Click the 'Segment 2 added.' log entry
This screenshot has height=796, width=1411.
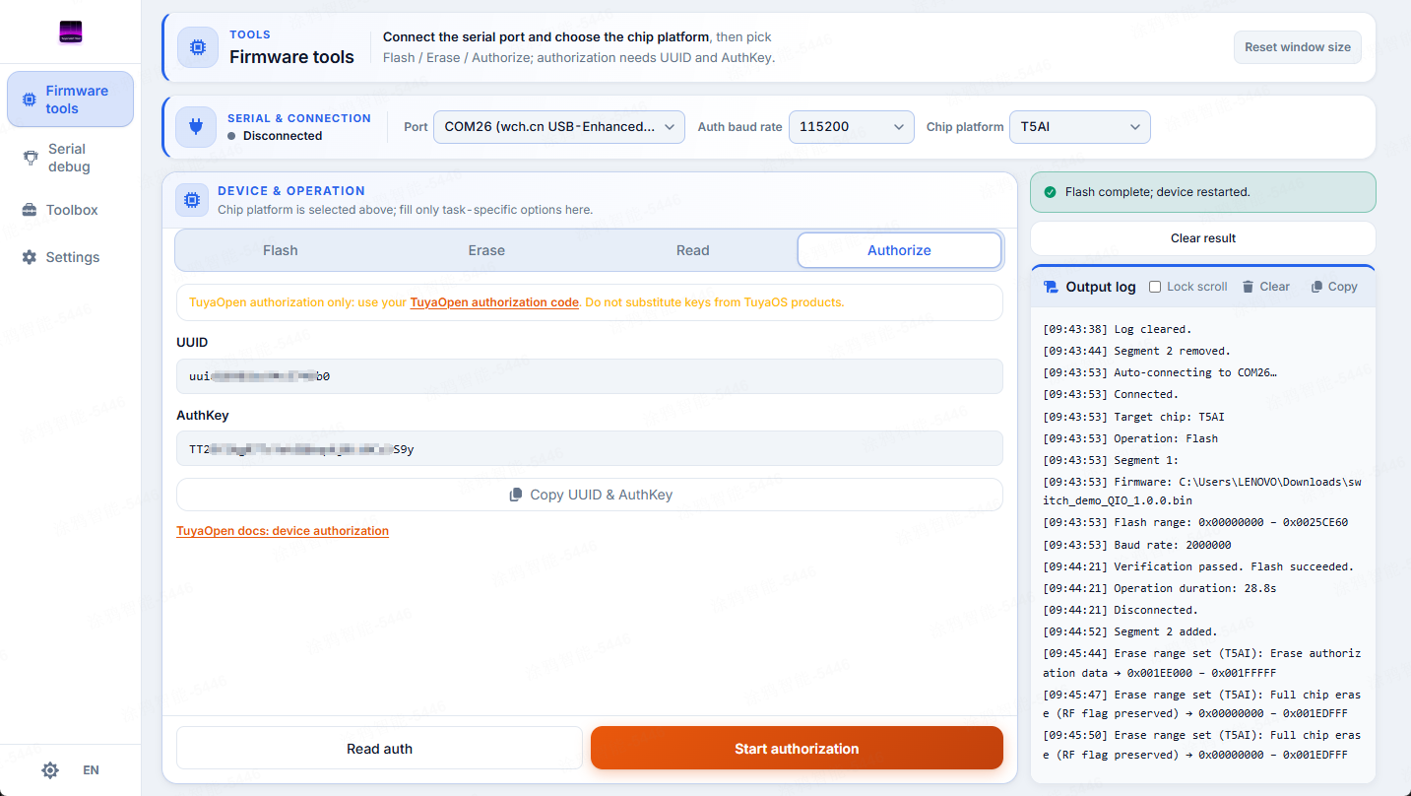tap(1130, 631)
